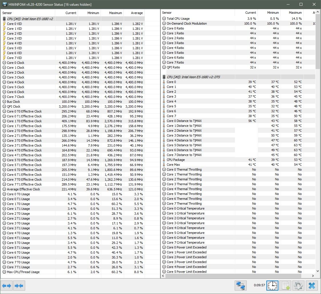Click the left panel Maximum column header
The image size is (321, 294).
tap(112, 13)
